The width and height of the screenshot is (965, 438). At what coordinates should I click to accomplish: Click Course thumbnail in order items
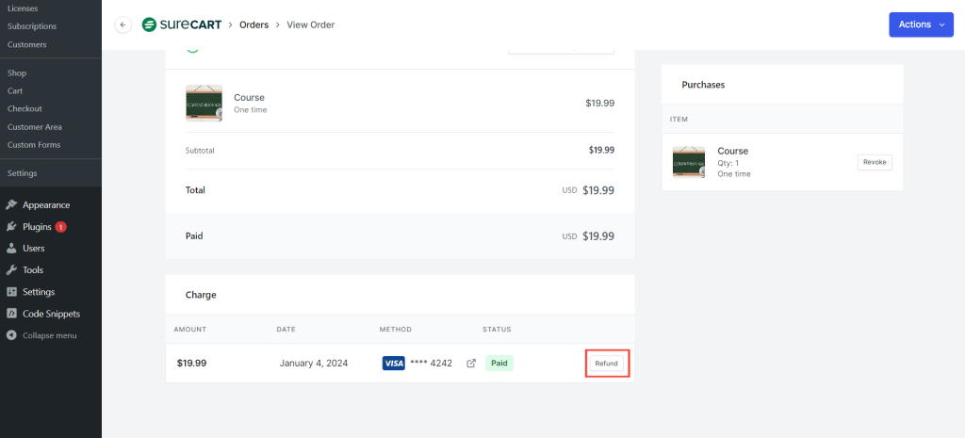tap(204, 103)
